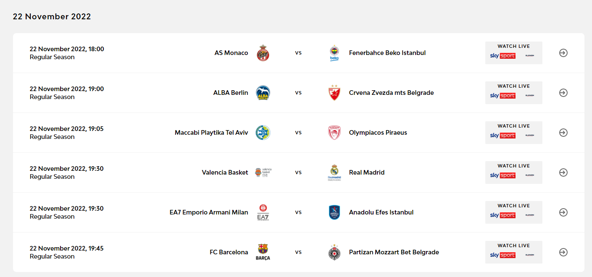Screen dimensions: 592x277
Task: Watch ALBA Berlin game live on Sky Sport
Action: coord(514,93)
